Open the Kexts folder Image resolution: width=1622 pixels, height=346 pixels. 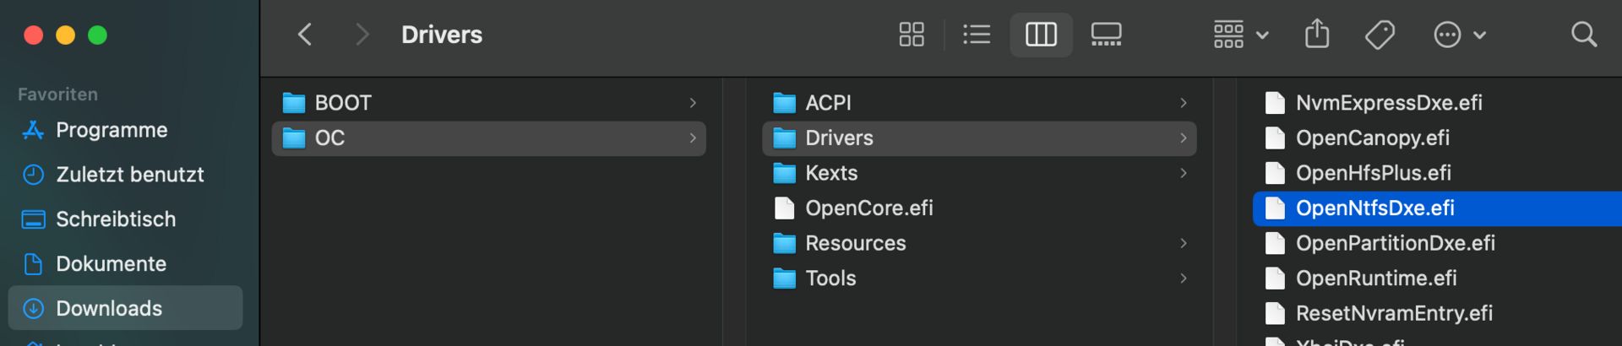point(831,173)
